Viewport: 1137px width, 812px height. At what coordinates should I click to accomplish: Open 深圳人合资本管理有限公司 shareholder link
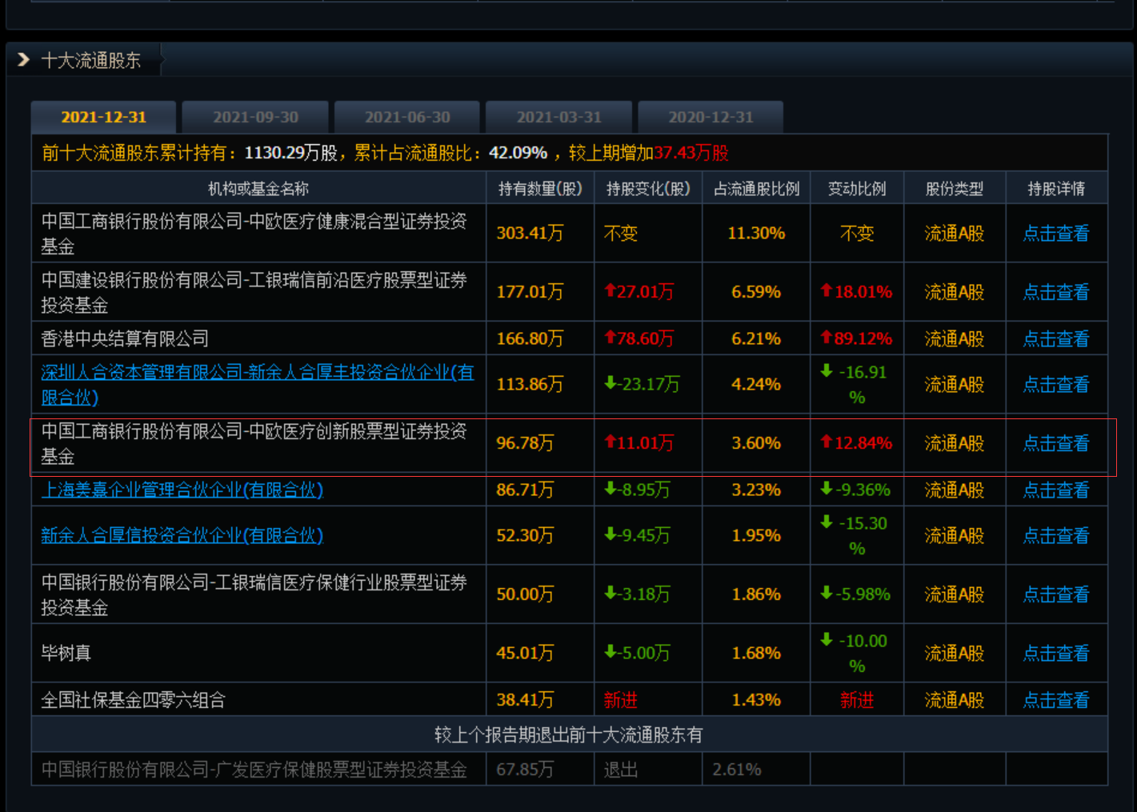coord(258,385)
